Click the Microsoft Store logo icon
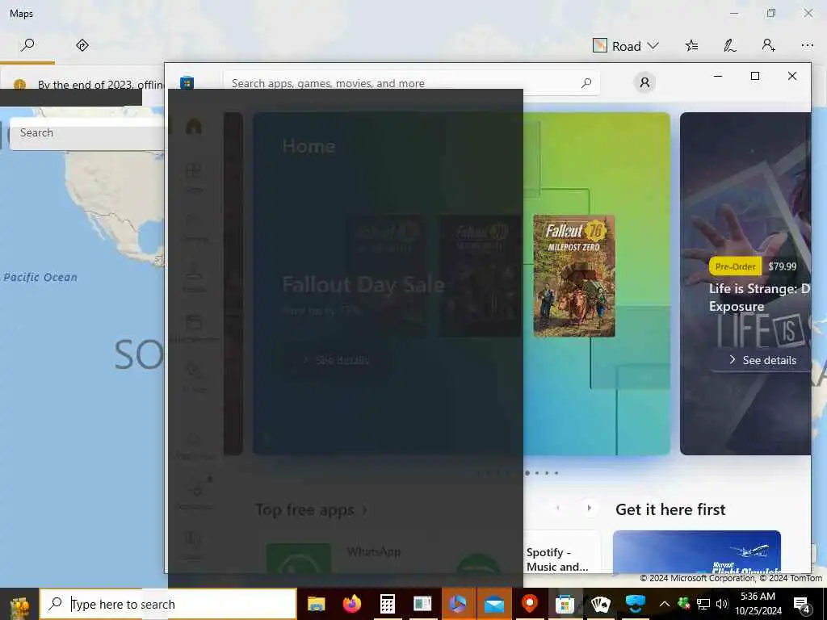The width and height of the screenshot is (827, 620). (187, 83)
